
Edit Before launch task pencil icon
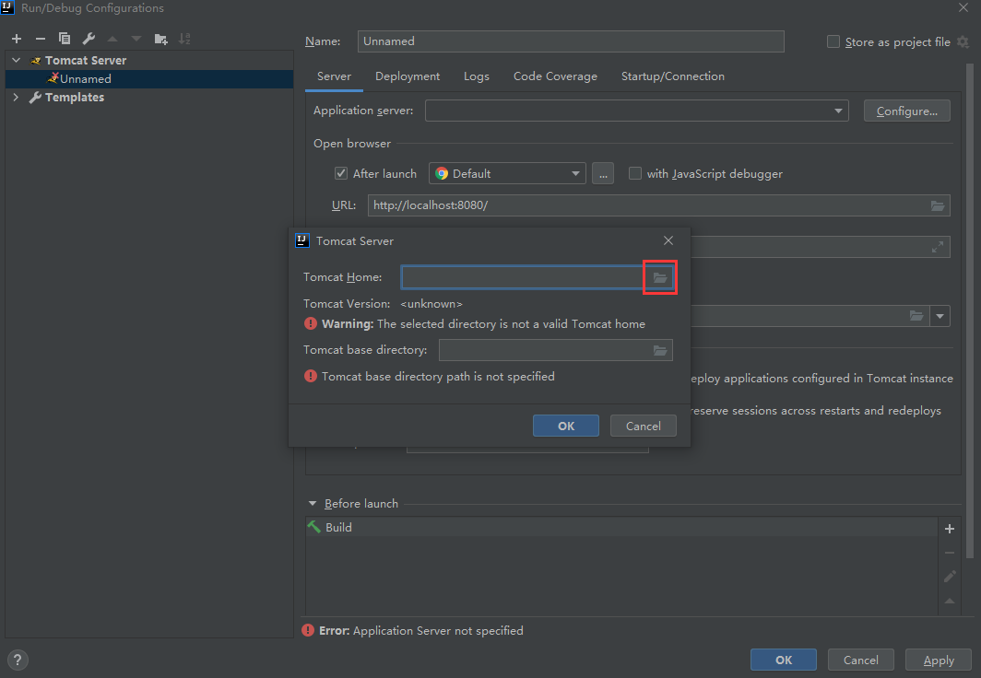click(x=949, y=577)
